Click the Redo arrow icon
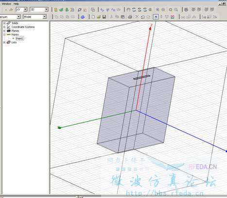The width and height of the screenshot is (227, 198). pyautogui.click(x=148, y=17)
